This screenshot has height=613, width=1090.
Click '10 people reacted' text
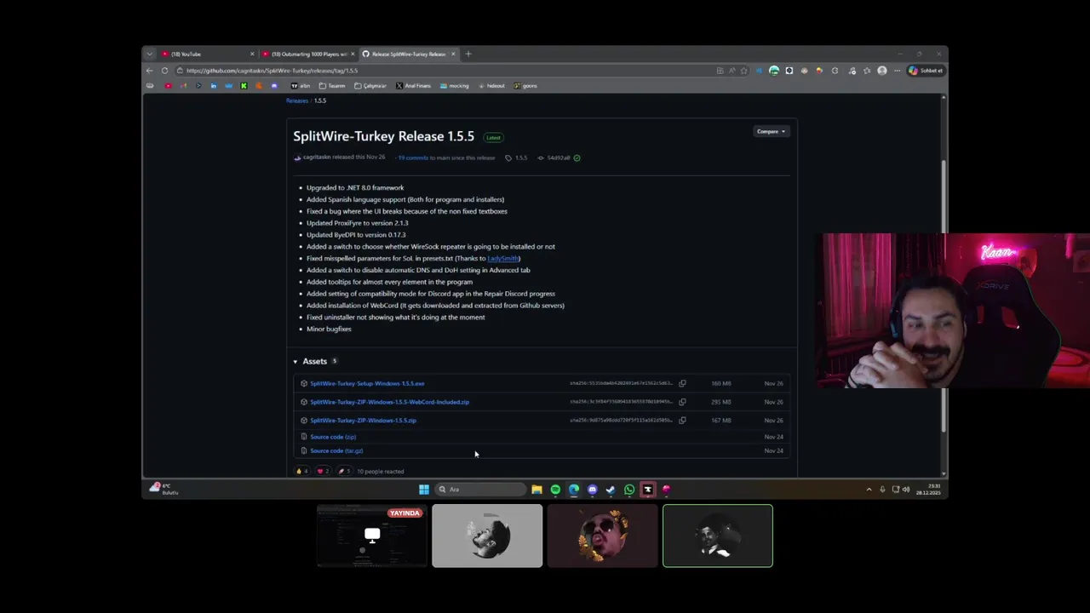coord(381,471)
